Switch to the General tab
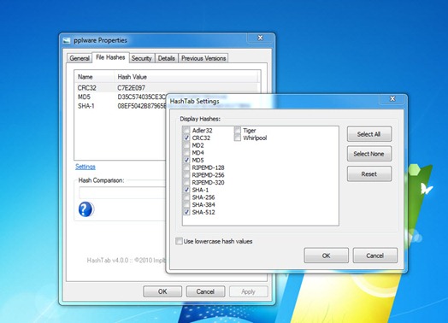The height and width of the screenshot is (323, 448). point(80,58)
